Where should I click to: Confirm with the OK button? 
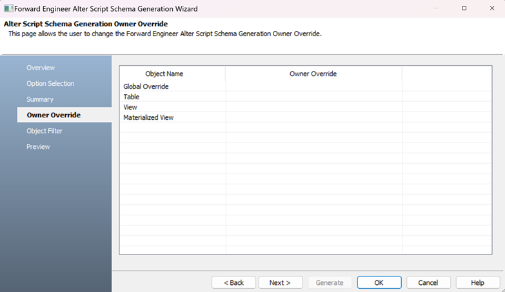[379, 283]
